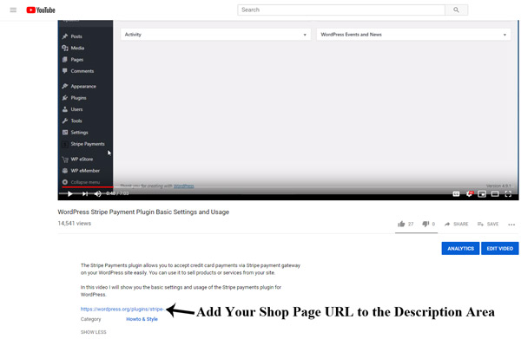Toggle closed captions in player
The height and width of the screenshot is (339, 521).
456,193
